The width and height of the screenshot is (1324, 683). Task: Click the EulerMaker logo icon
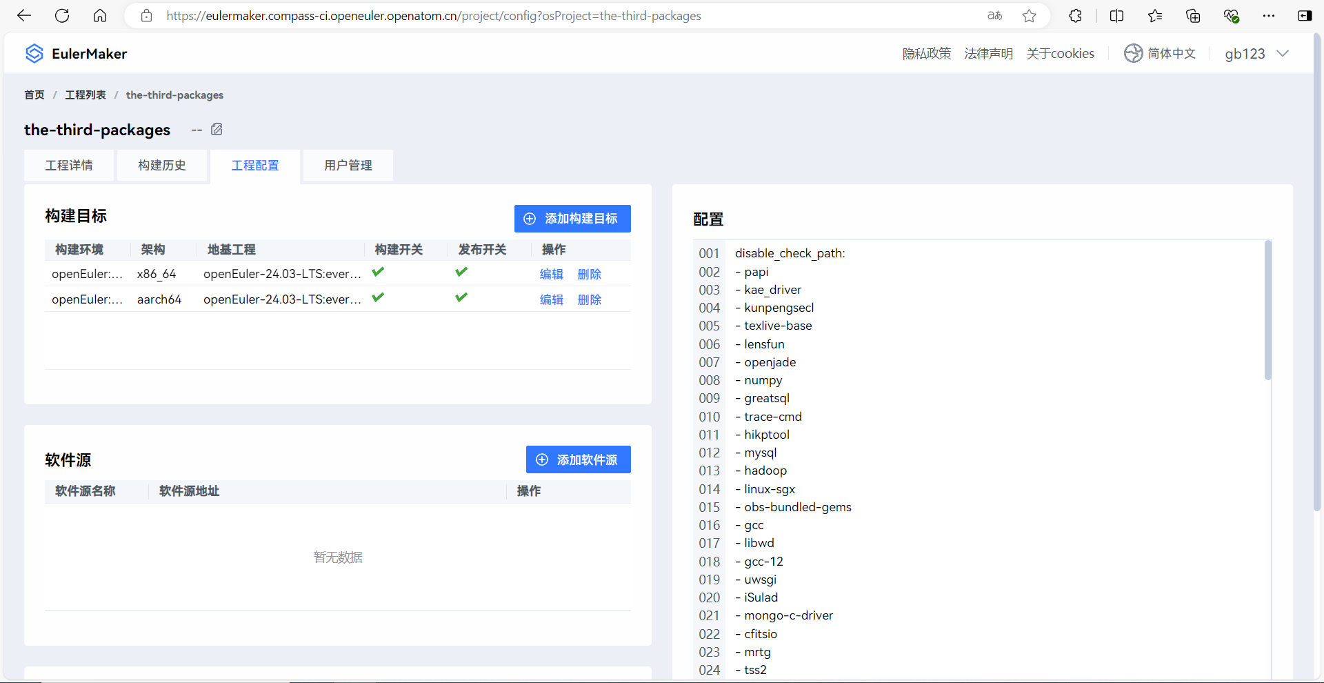point(34,54)
